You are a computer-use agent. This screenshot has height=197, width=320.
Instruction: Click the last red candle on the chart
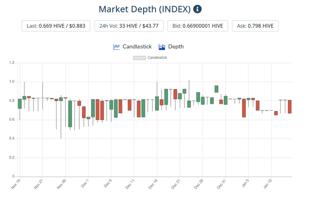(290, 107)
